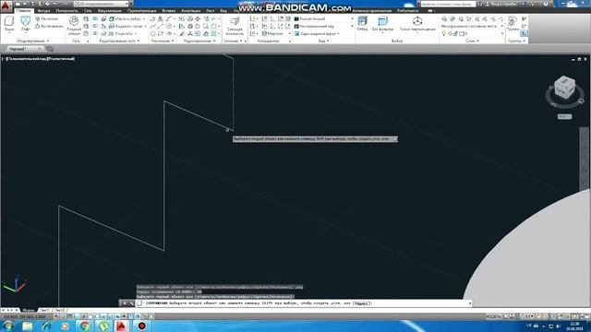Viewport: 591px width, 332px height.
Task: Expand the Слои panel
Action: pos(472,41)
